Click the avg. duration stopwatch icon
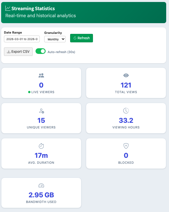This screenshot has width=169, height=212. (x=41, y=146)
